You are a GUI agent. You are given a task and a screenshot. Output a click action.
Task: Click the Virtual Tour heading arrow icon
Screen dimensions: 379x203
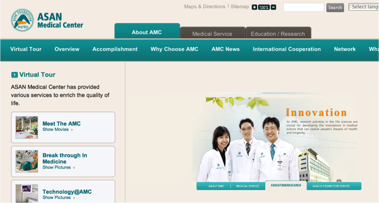coord(14,75)
